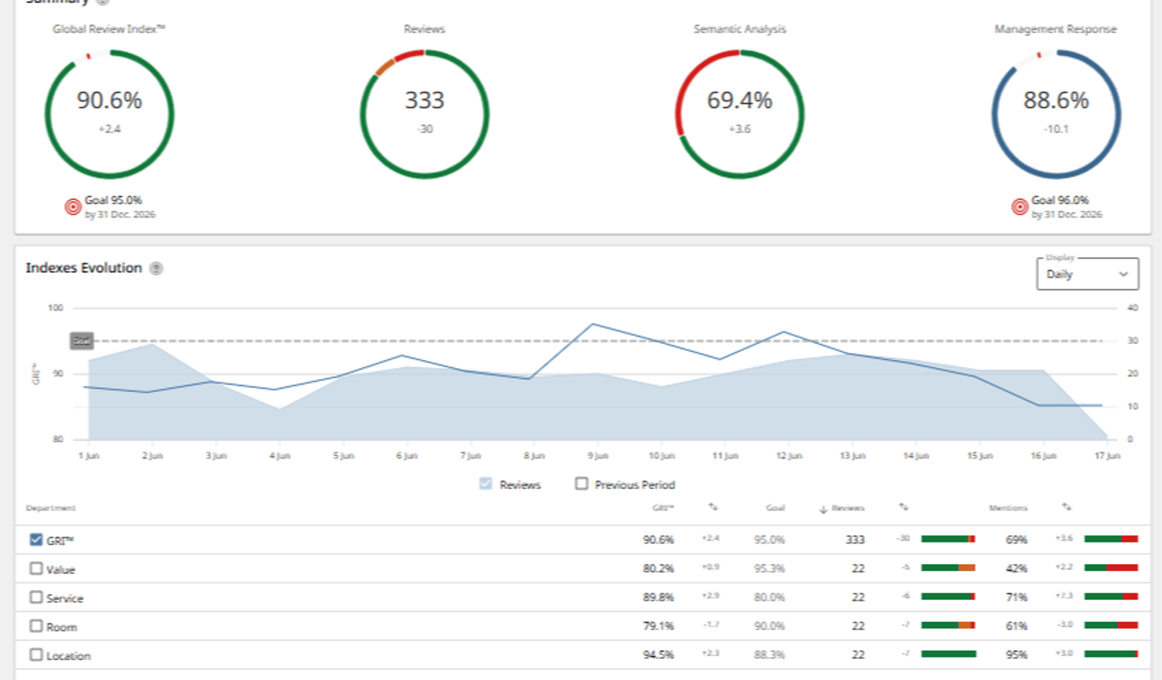
Task: Click the 69.4% Semantic Analysis gauge
Action: [x=740, y=114]
